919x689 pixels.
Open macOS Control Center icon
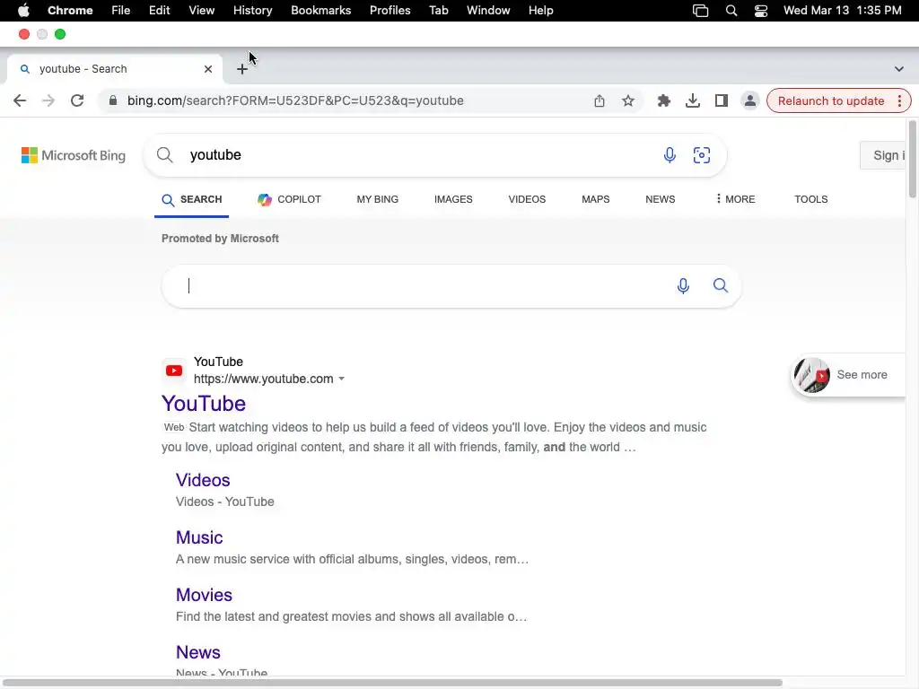(x=761, y=11)
